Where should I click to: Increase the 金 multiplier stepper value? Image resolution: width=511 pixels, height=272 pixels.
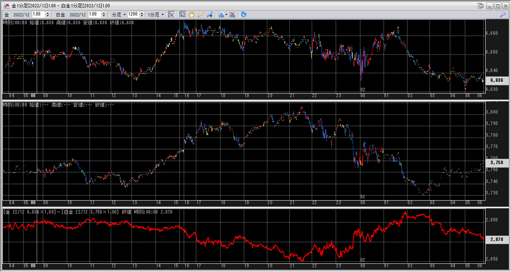(x=48, y=13)
